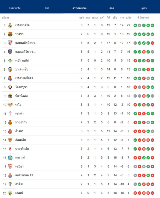Click the Espanyol crest in row 18
Screen dimensions: 160x198
[10, 175]
